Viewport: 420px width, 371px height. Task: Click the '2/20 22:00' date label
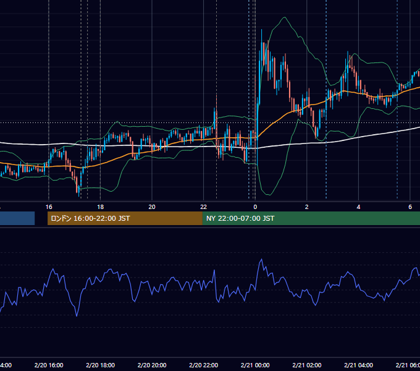pos(204,365)
